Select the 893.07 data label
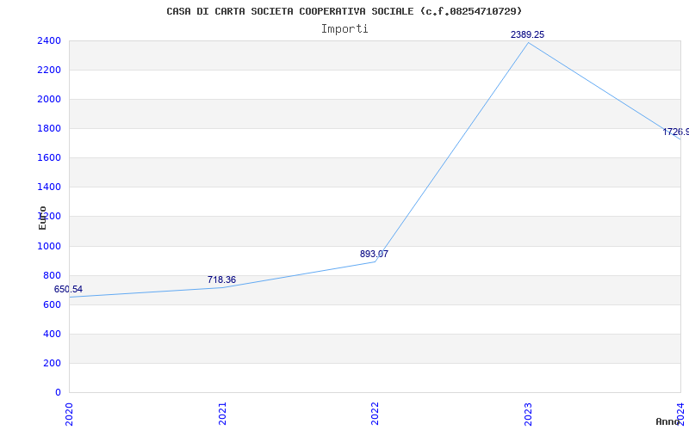The width and height of the screenshot is (689, 430). (x=374, y=254)
